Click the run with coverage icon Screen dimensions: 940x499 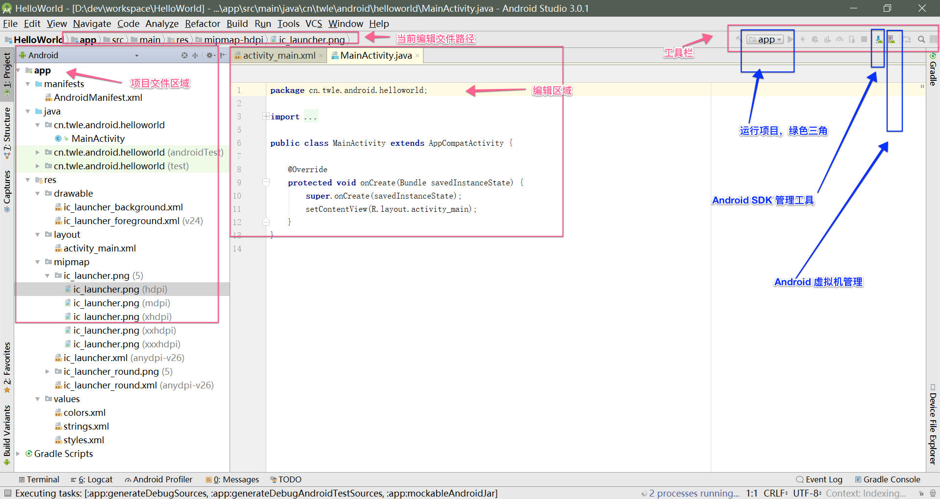point(827,39)
